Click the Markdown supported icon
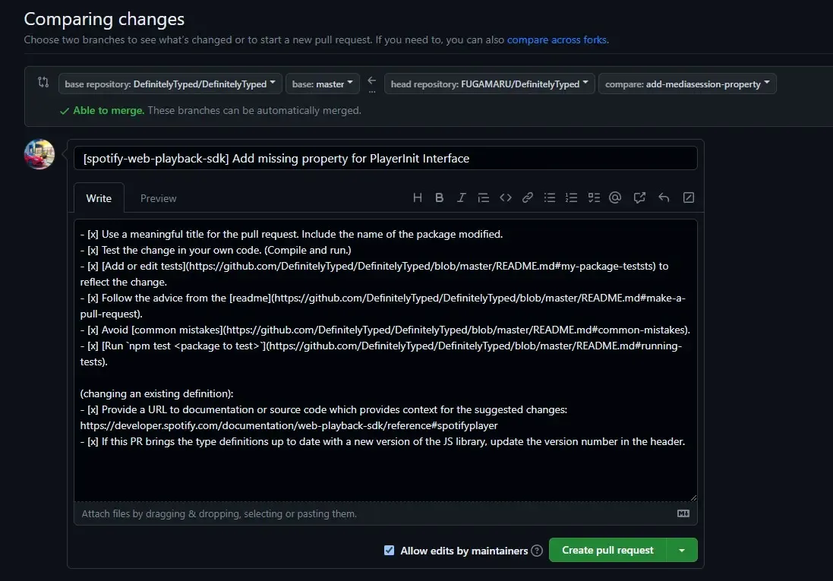Screen dimensions: 833x581 pyautogui.click(x=683, y=513)
